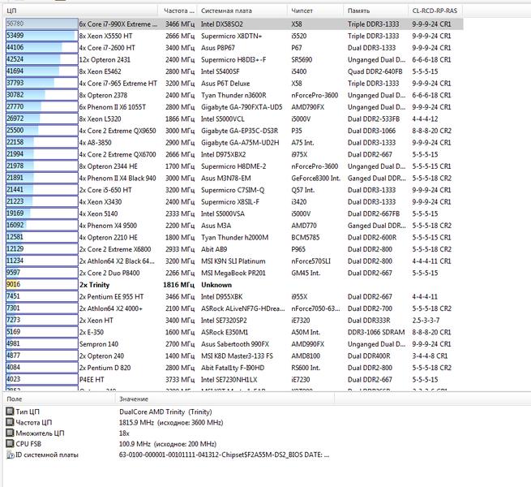Click the 2.5-3-3-7 timing cell
This screenshot has height=487, width=531.
(x=426, y=321)
